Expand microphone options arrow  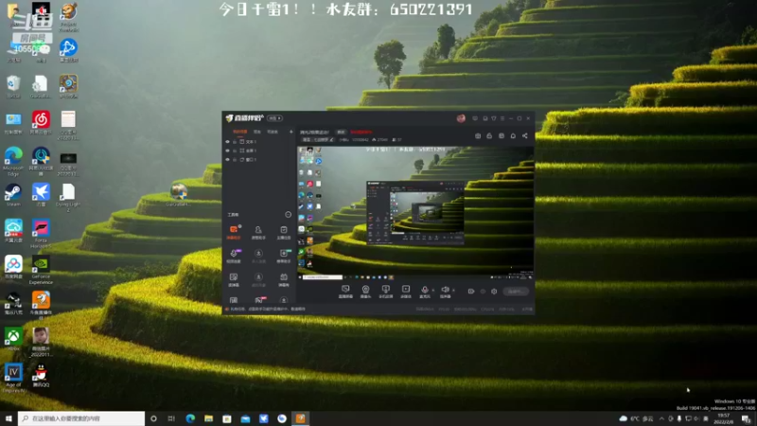click(433, 291)
